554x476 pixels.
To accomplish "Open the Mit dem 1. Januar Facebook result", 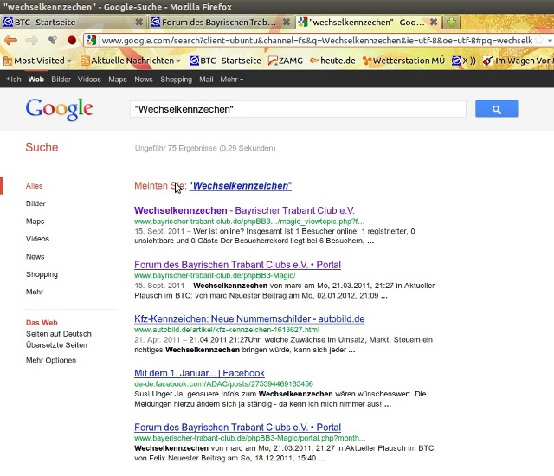I will click(x=199, y=373).
